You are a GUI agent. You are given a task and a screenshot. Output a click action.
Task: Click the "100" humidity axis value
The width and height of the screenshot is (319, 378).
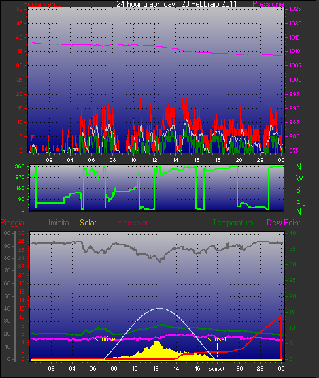tap(6, 233)
